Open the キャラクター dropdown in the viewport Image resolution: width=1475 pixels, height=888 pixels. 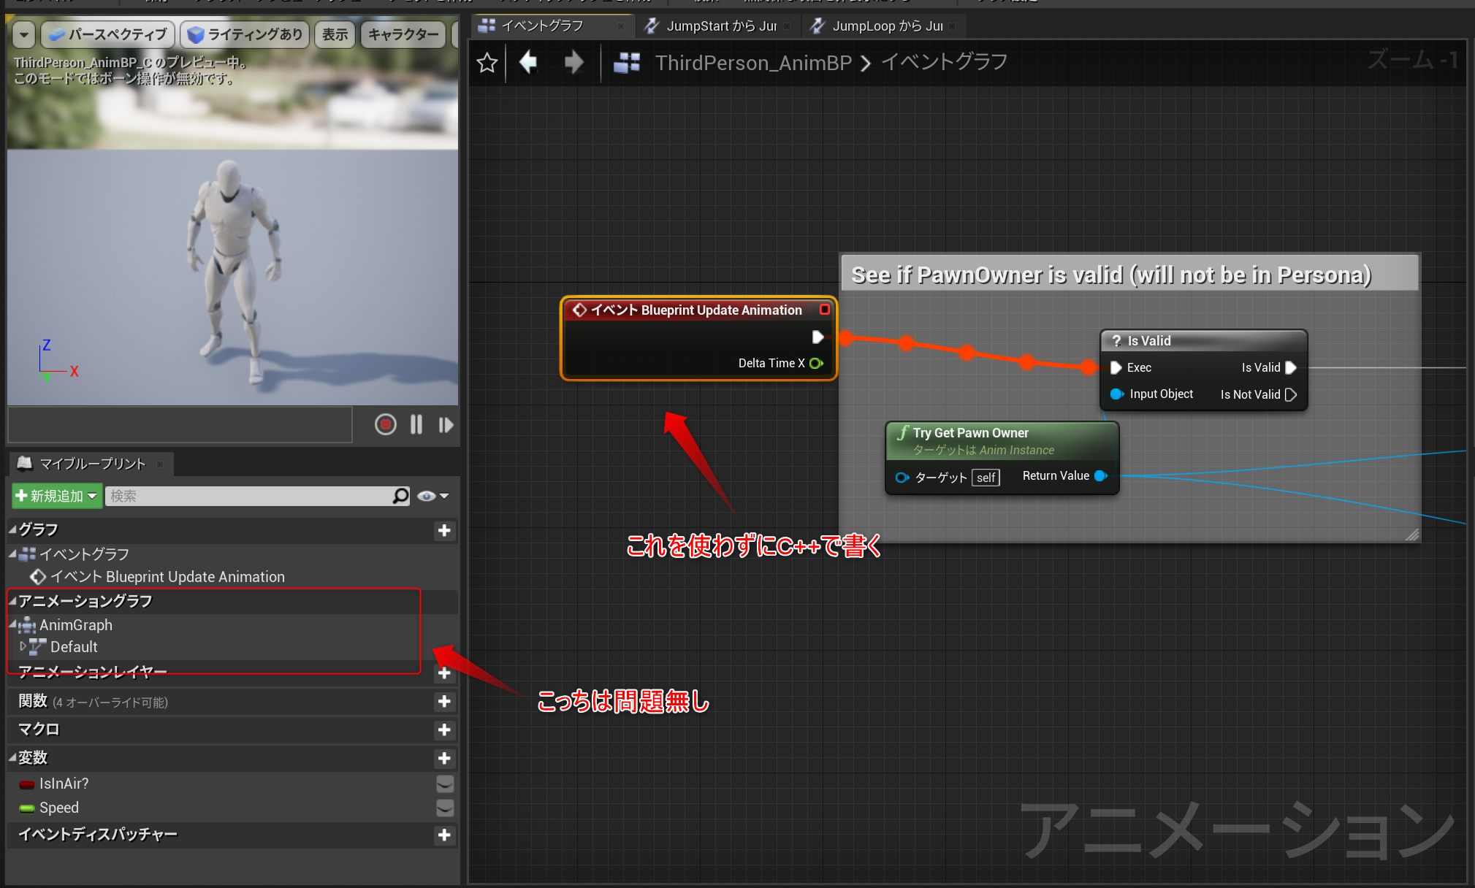(x=403, y=34)
